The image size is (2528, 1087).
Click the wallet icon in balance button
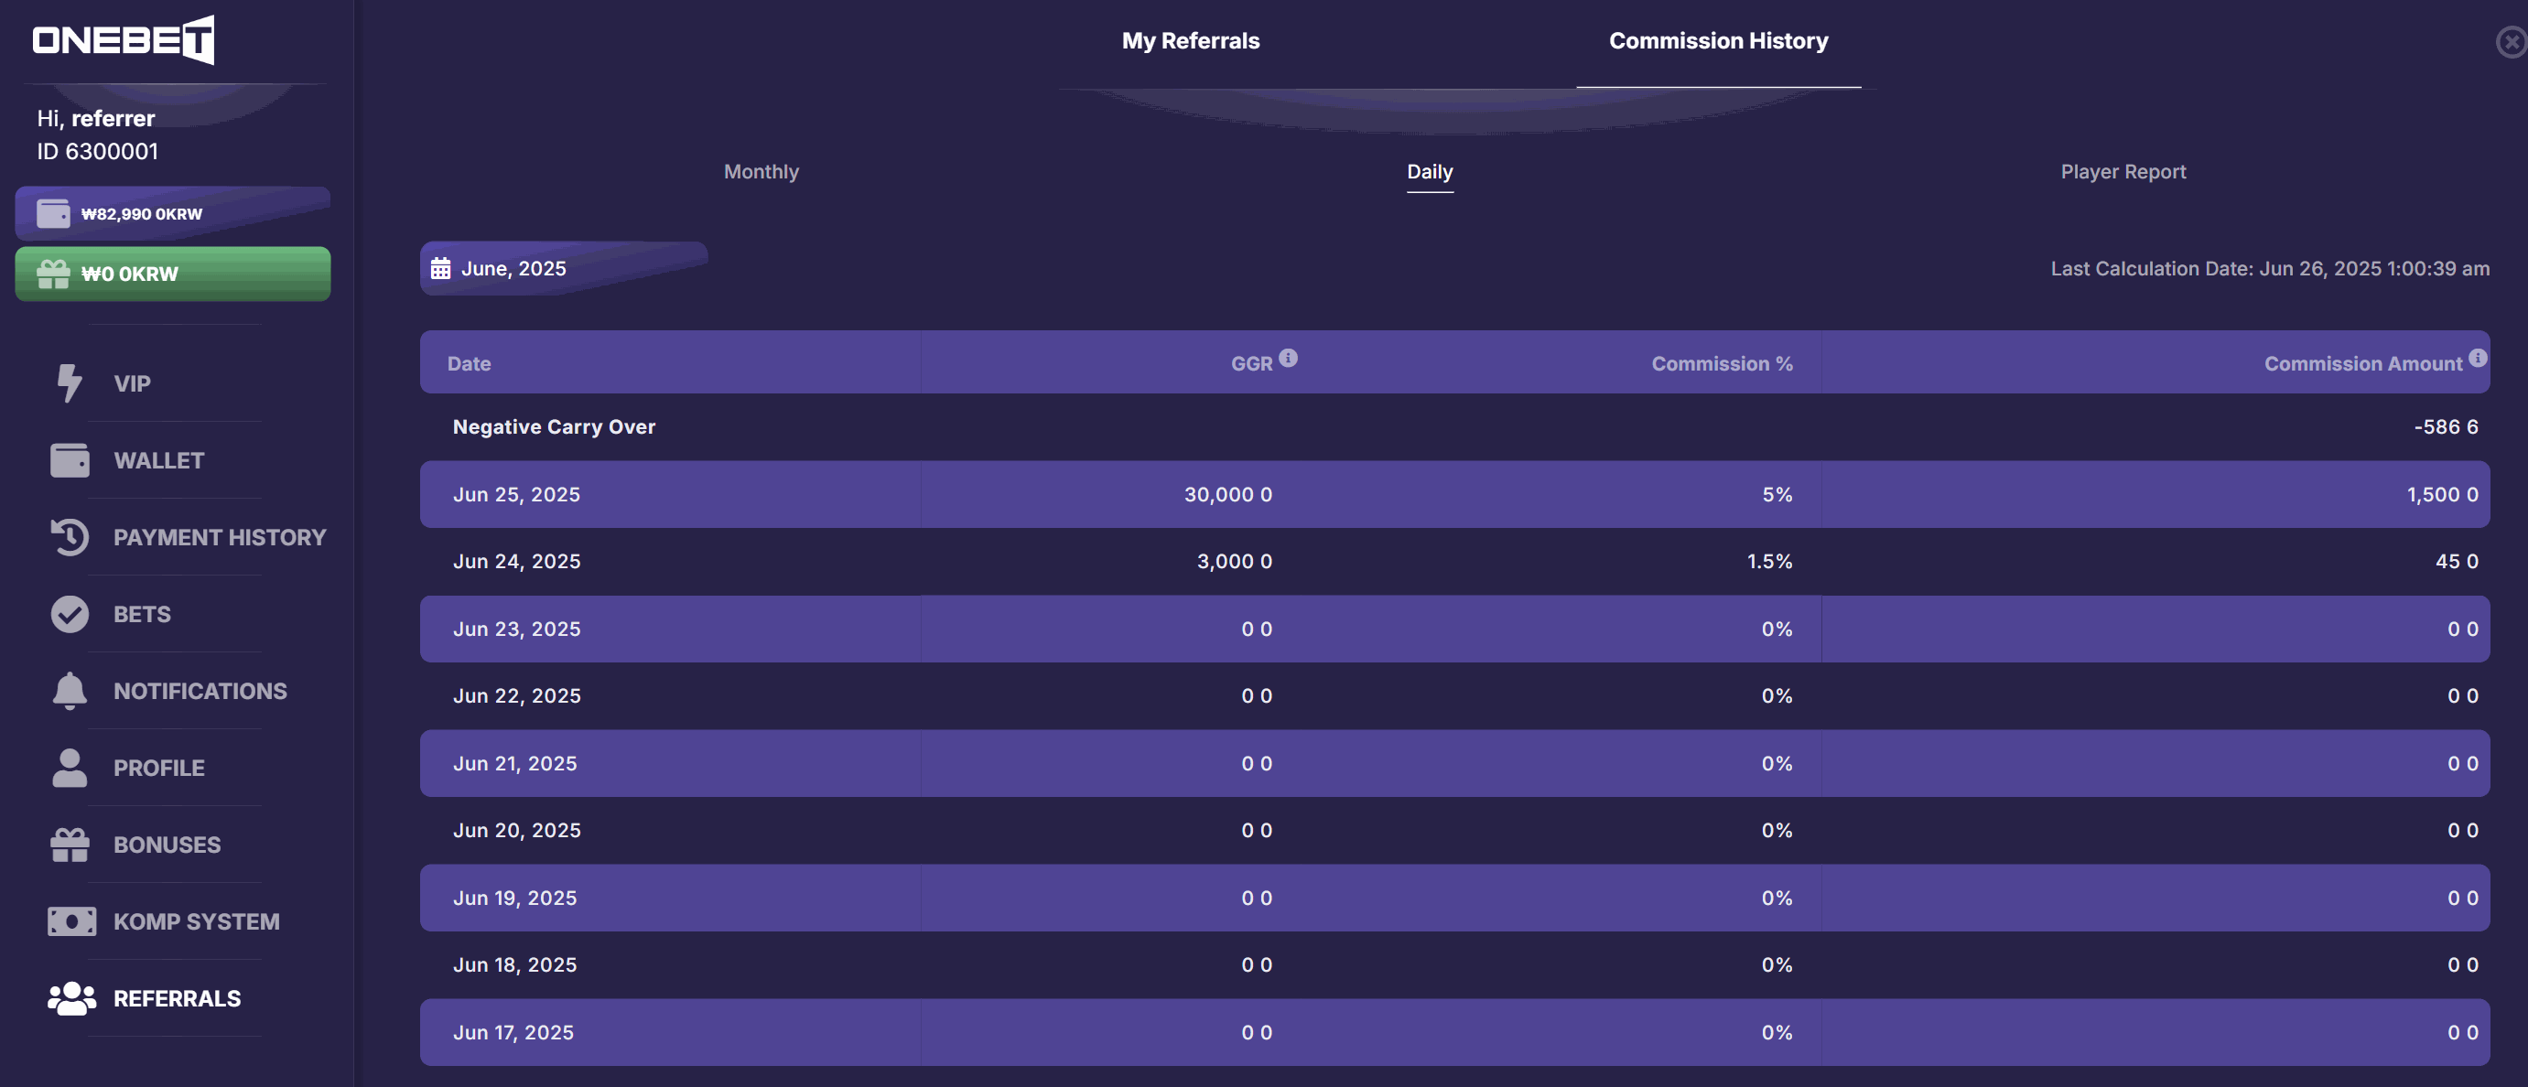click(x=53, y=213)
